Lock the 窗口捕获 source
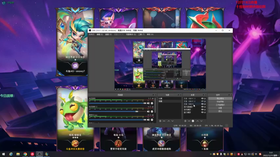The height and width of the screenshot is (157, 280). pyautogui.click(x=205, y=112)
